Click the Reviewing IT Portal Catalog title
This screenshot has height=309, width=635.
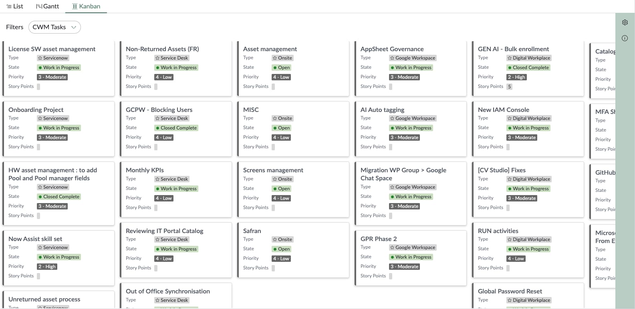click(x=164, y=231)
